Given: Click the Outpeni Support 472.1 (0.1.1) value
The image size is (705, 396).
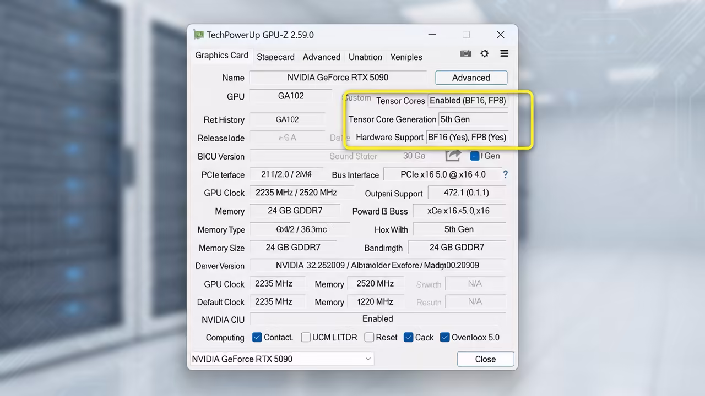Looking at the screenshot, I should (x=466, y=193).
